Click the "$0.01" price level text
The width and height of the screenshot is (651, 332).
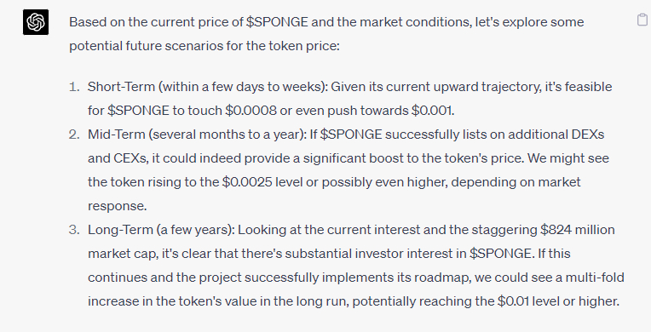513,301
